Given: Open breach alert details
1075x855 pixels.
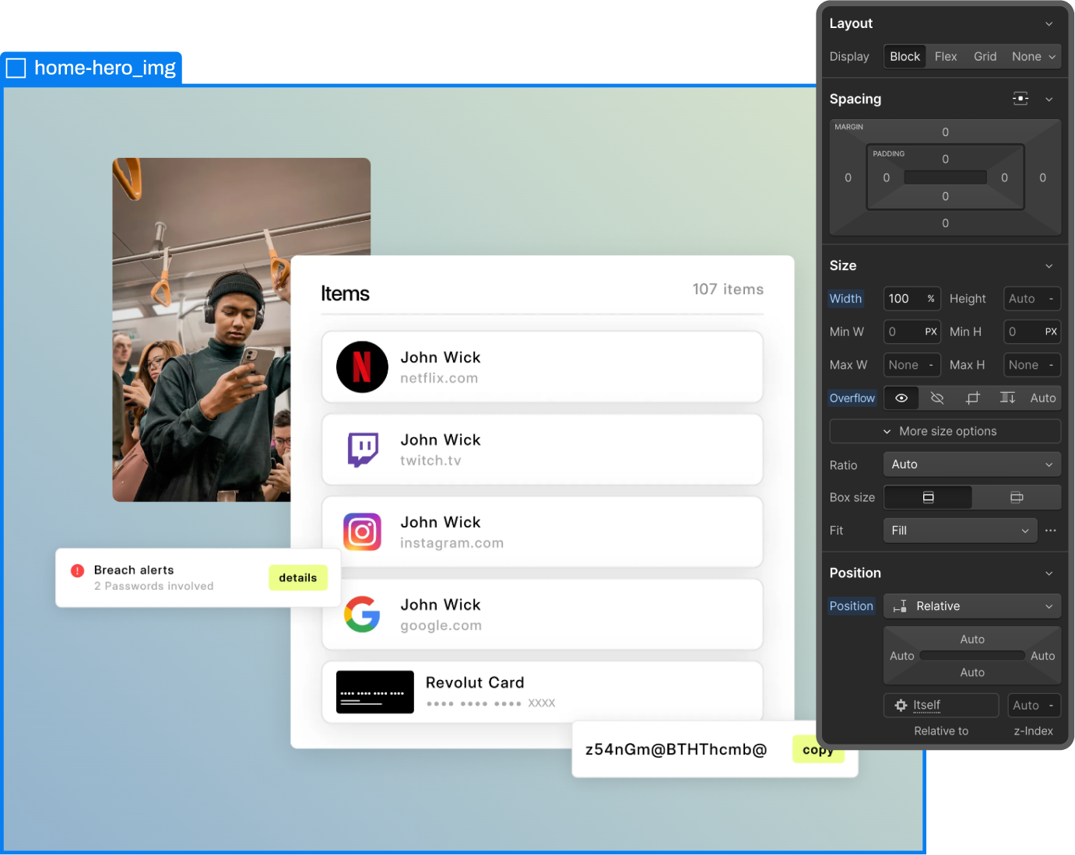Looking at the screenshot, I should click(x=297, y=578).
